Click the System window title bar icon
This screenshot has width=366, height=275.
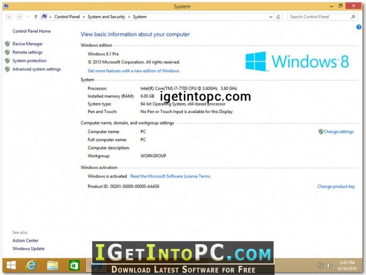(6, 6)
